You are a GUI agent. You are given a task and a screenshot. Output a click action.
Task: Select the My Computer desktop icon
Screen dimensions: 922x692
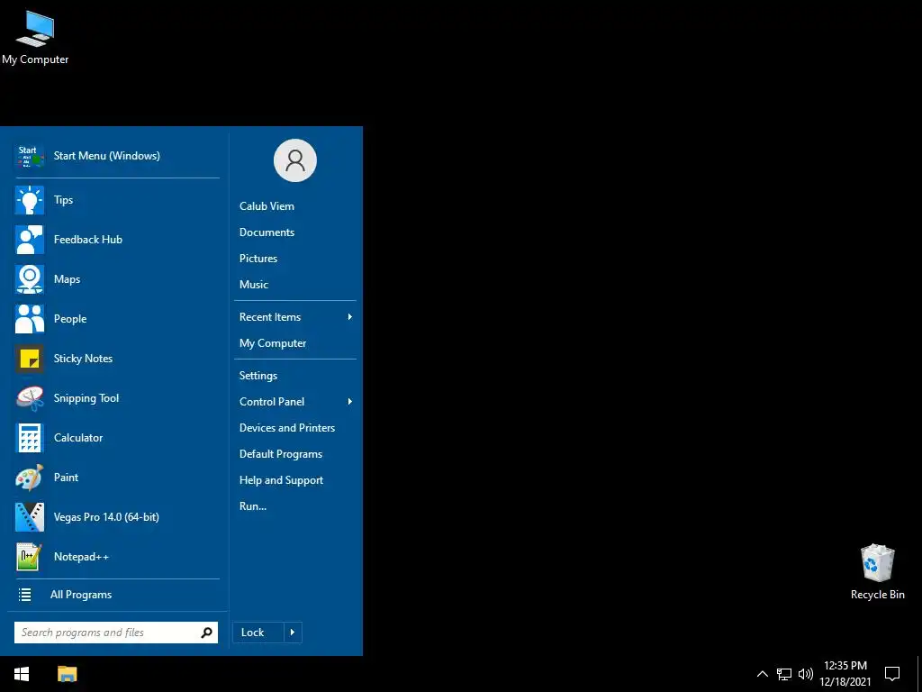35,38
